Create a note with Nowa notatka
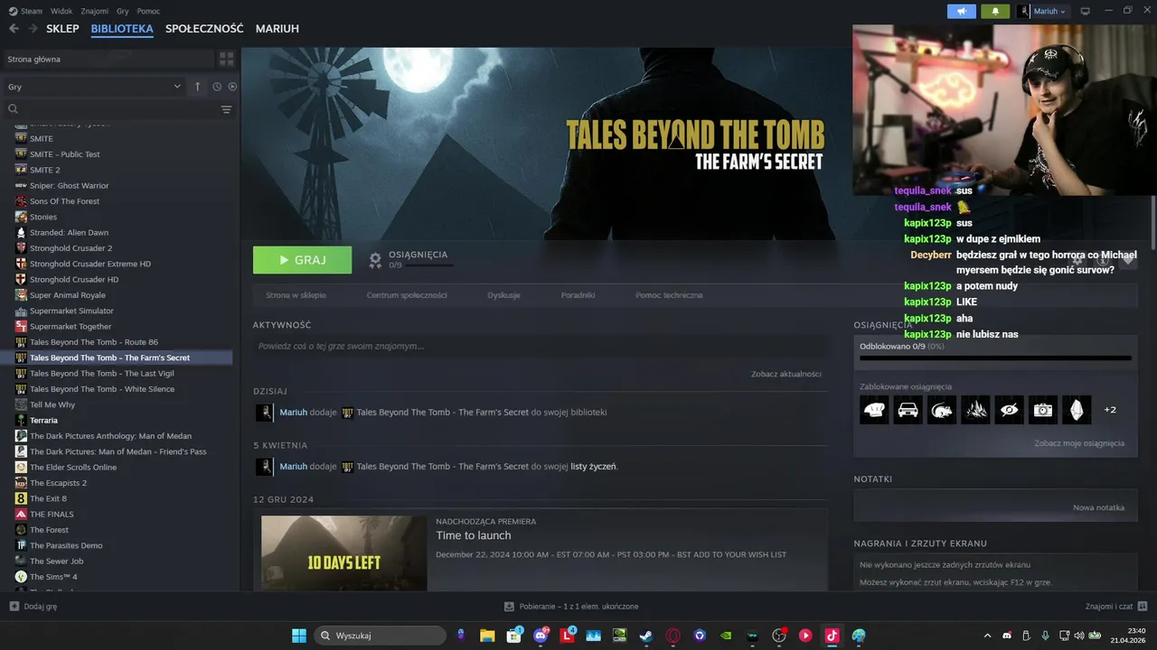Viewport: 1157px width, 650px height. click(1098, 507)
